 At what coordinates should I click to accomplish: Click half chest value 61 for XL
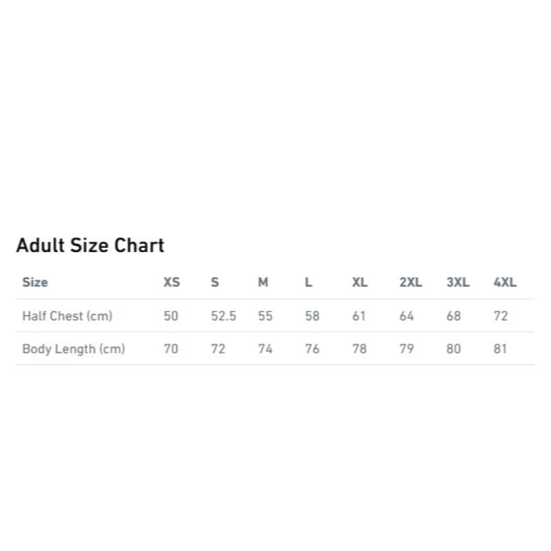359,316
